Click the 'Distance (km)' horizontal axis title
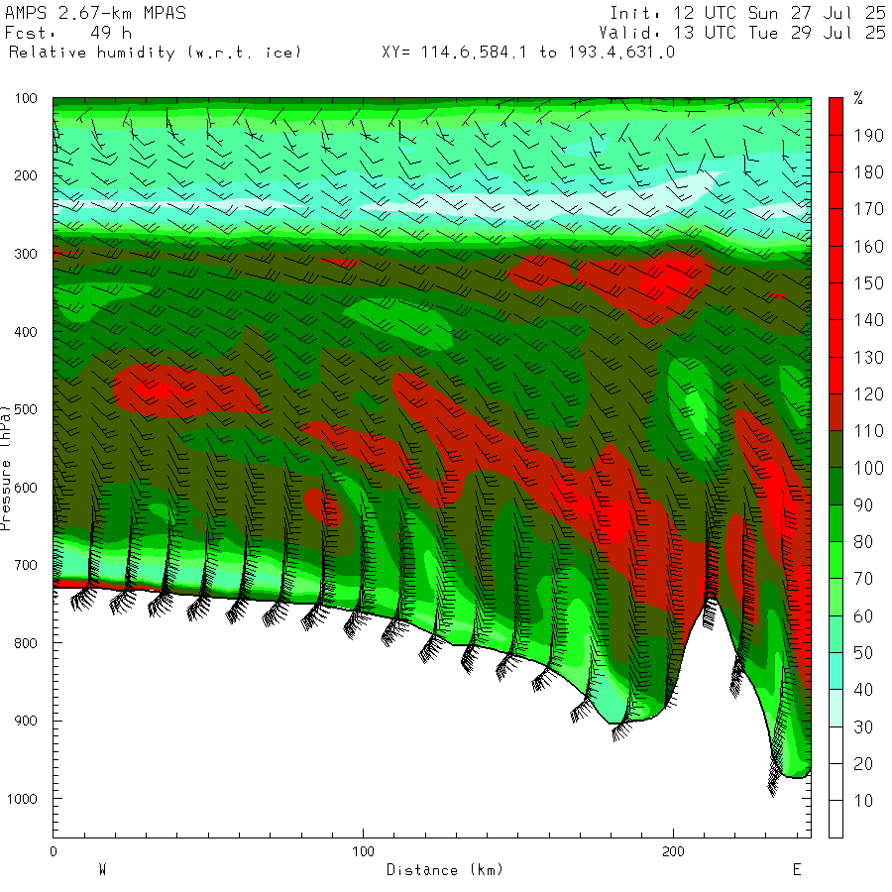This screenshot has width=892, height=892. (x=445, y=870)
